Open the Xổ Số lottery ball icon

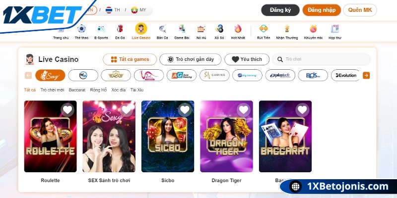[219, 29]
